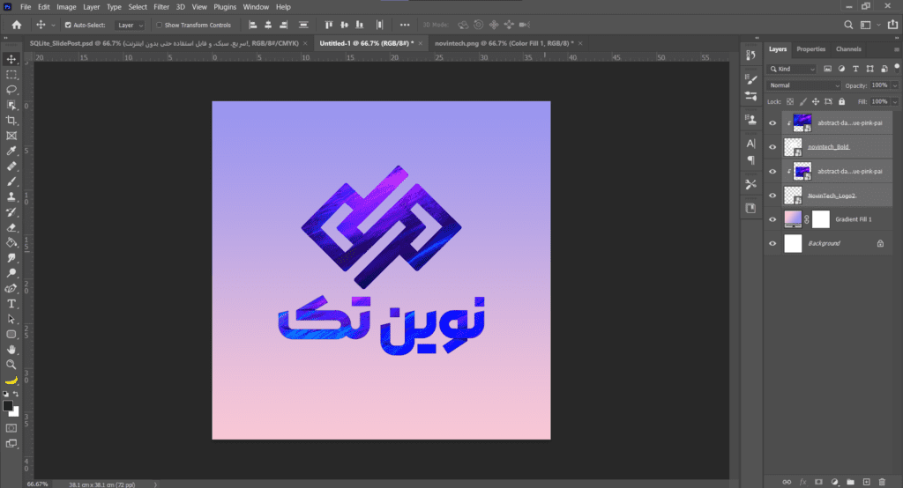Switch to the SQLite_SlidePost.psd document tab

164,43
